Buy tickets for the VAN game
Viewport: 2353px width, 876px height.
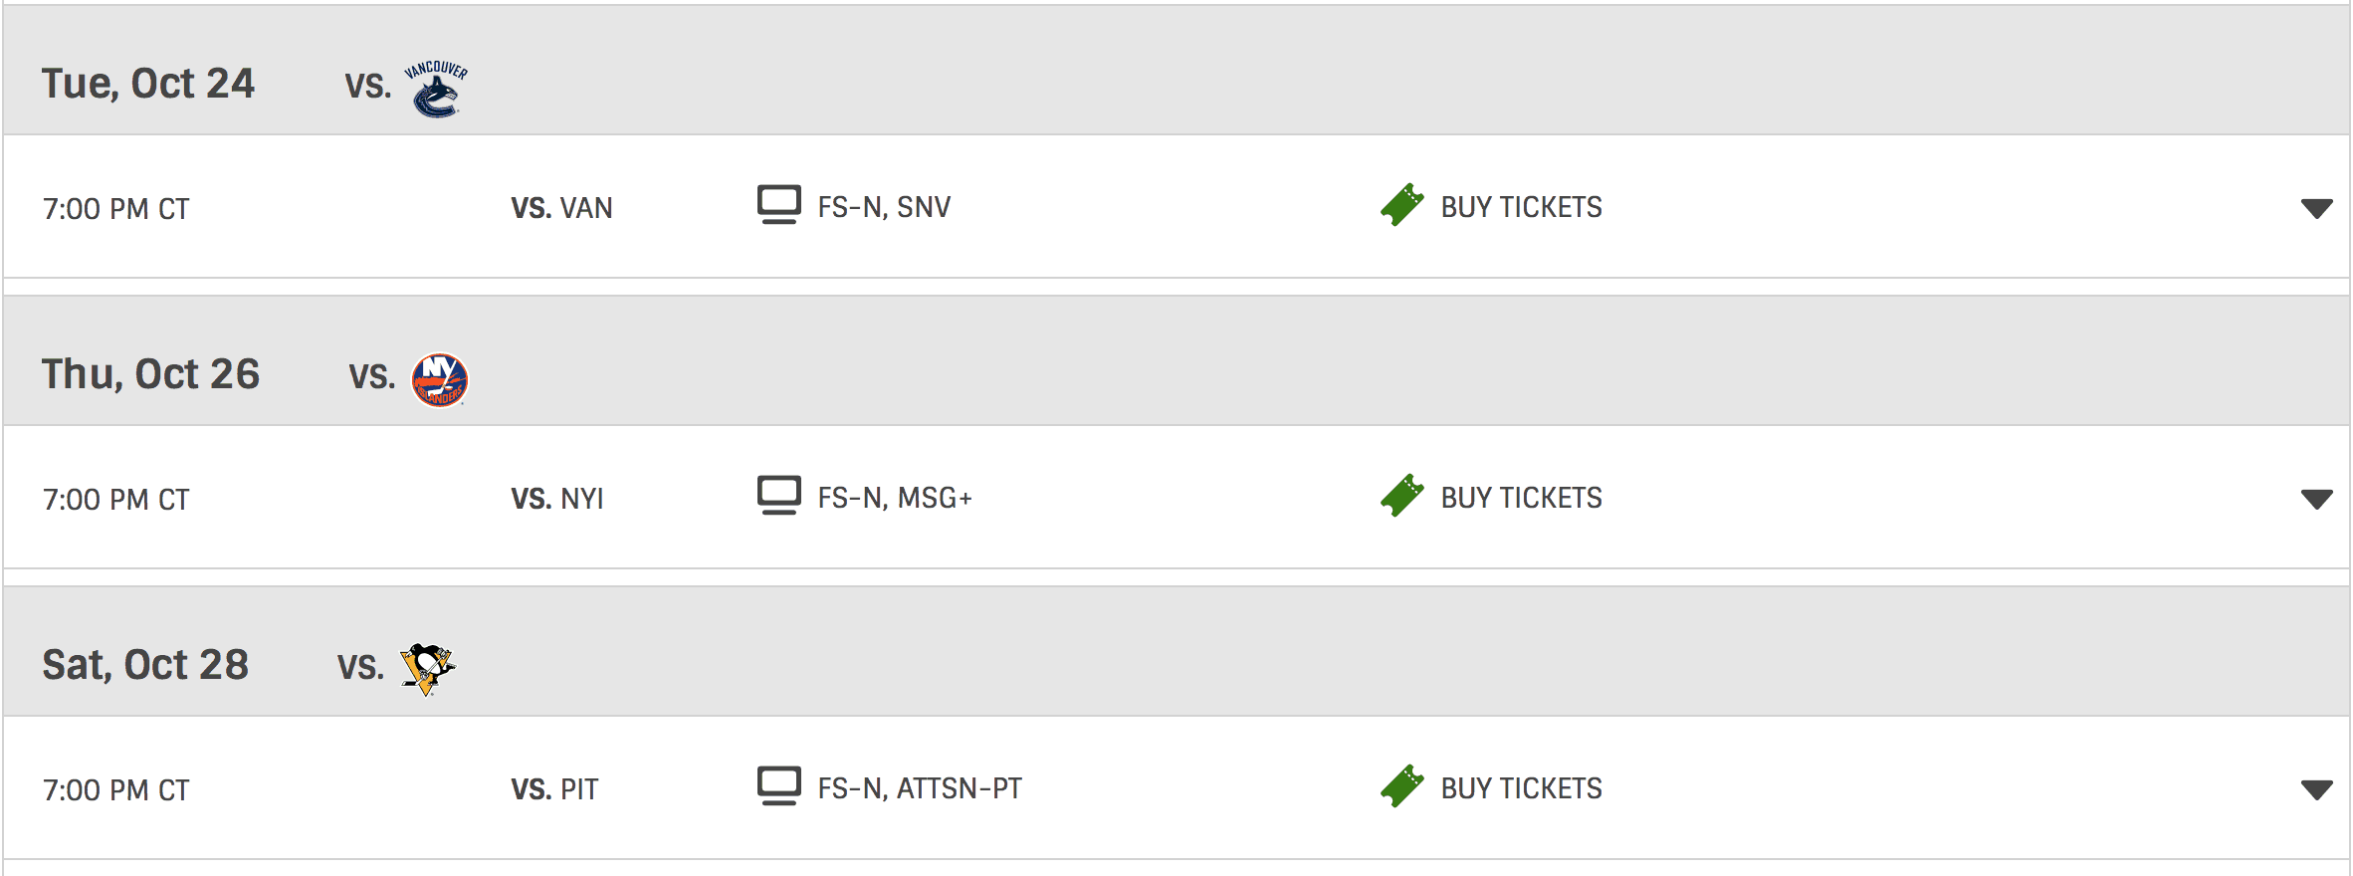coord(1521,207)
